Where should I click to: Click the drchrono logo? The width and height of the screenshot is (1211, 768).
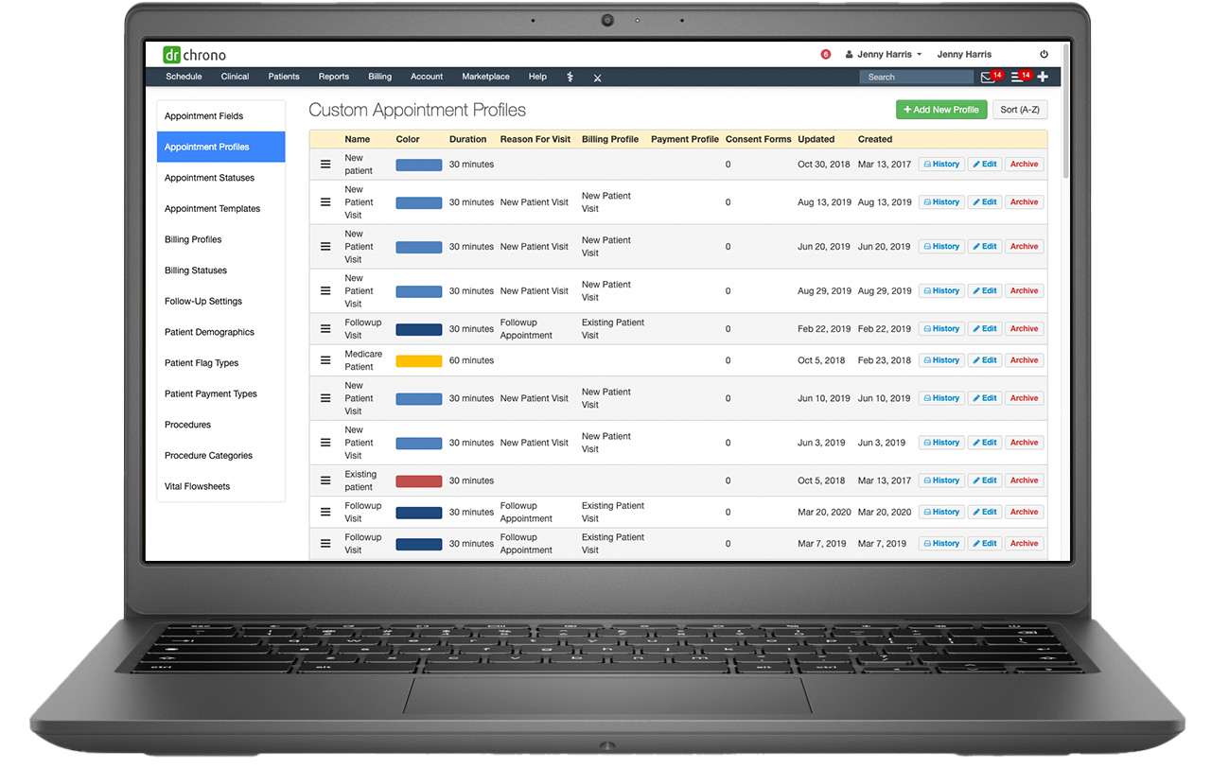194,55
